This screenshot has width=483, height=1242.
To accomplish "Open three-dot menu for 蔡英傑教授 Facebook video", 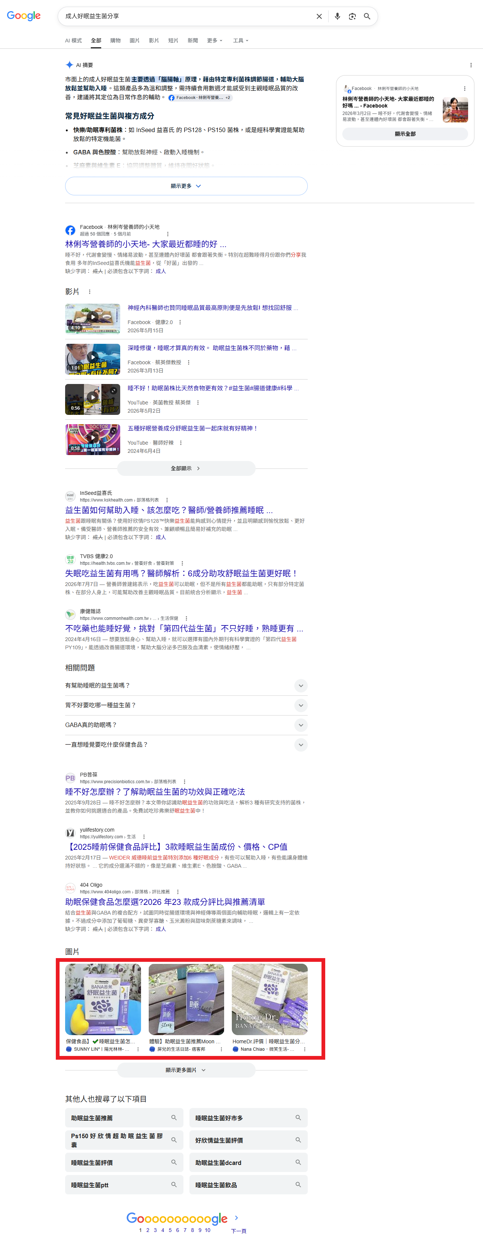I will [x=189, y=362].
